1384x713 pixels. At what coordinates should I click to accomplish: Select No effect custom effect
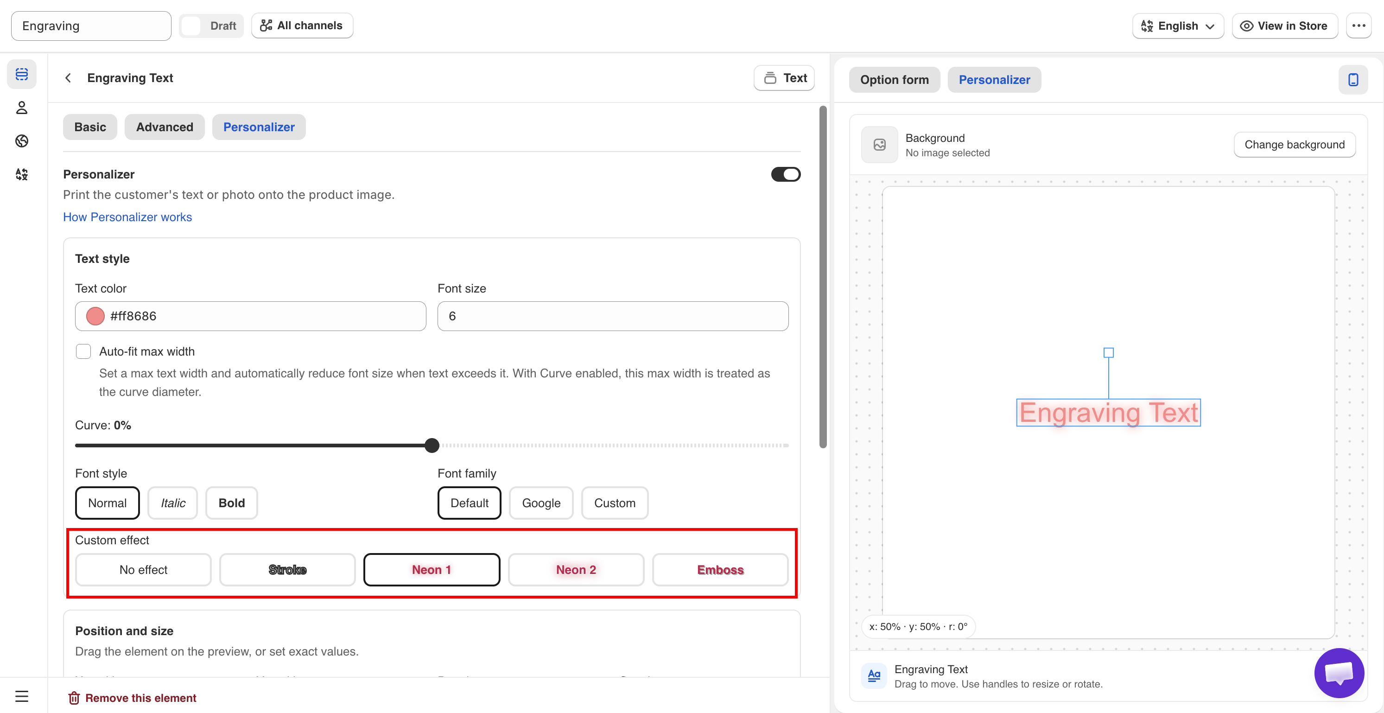tap(143, 570)
